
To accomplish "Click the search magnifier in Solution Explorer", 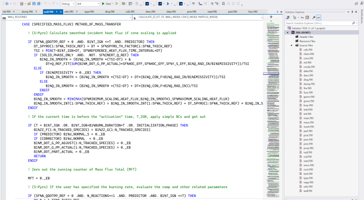I will [x=353, y=23].
